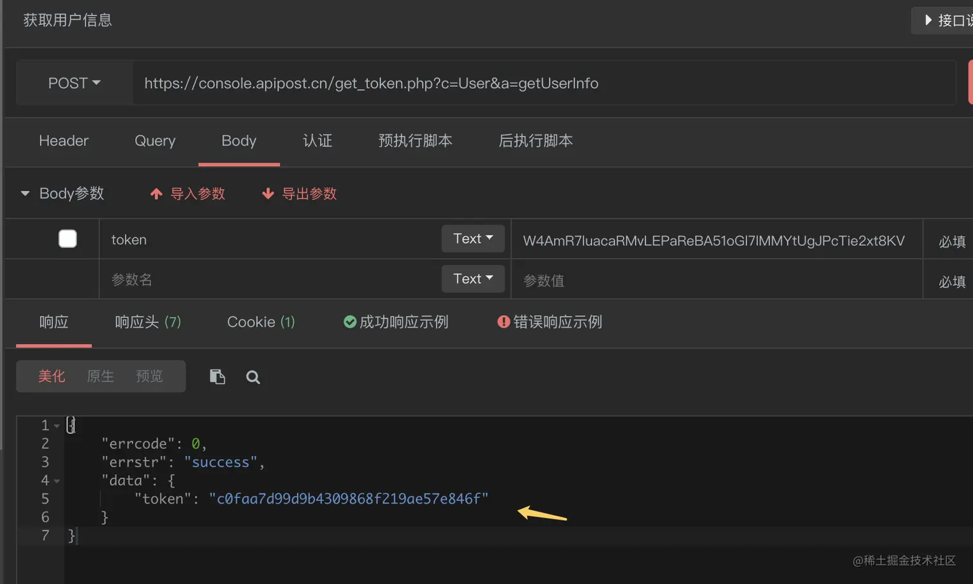Click the empty 参数名 field
Viewport: 973px width, 584px height.
[270, 279]
